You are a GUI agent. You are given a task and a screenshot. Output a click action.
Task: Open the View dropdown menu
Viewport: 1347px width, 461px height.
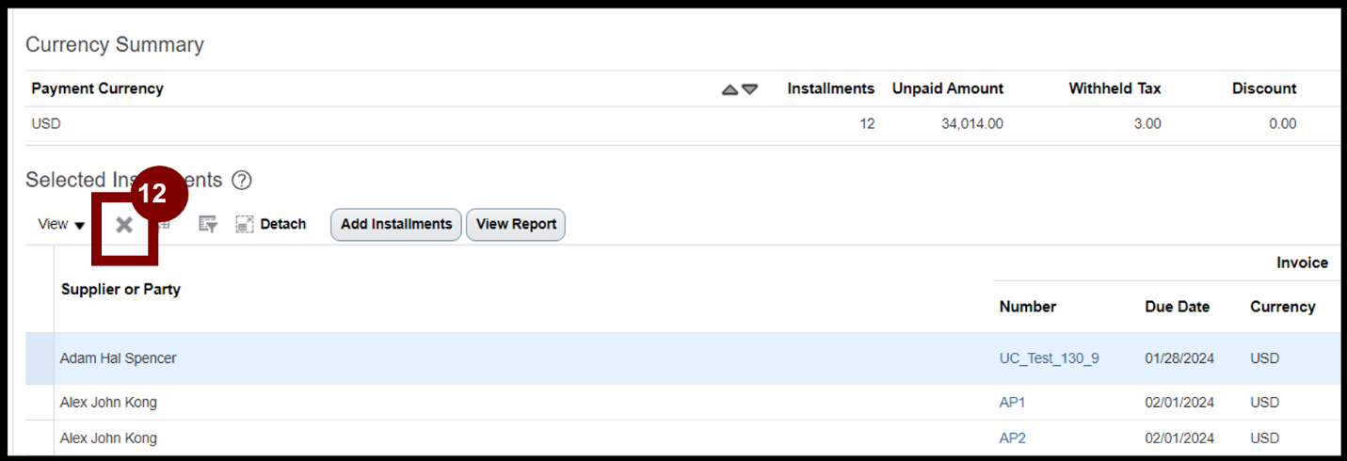click(62, 224)
